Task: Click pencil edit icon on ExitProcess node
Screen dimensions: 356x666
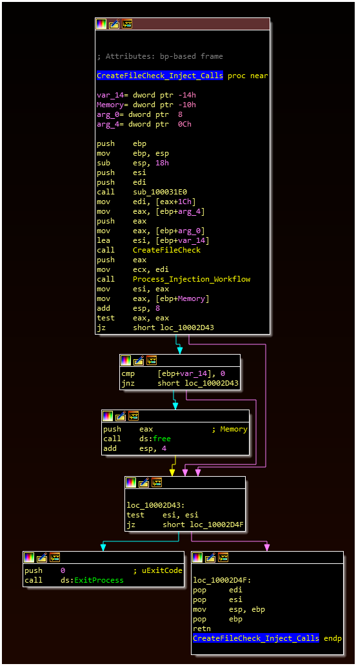Action: tap(42, 557)
